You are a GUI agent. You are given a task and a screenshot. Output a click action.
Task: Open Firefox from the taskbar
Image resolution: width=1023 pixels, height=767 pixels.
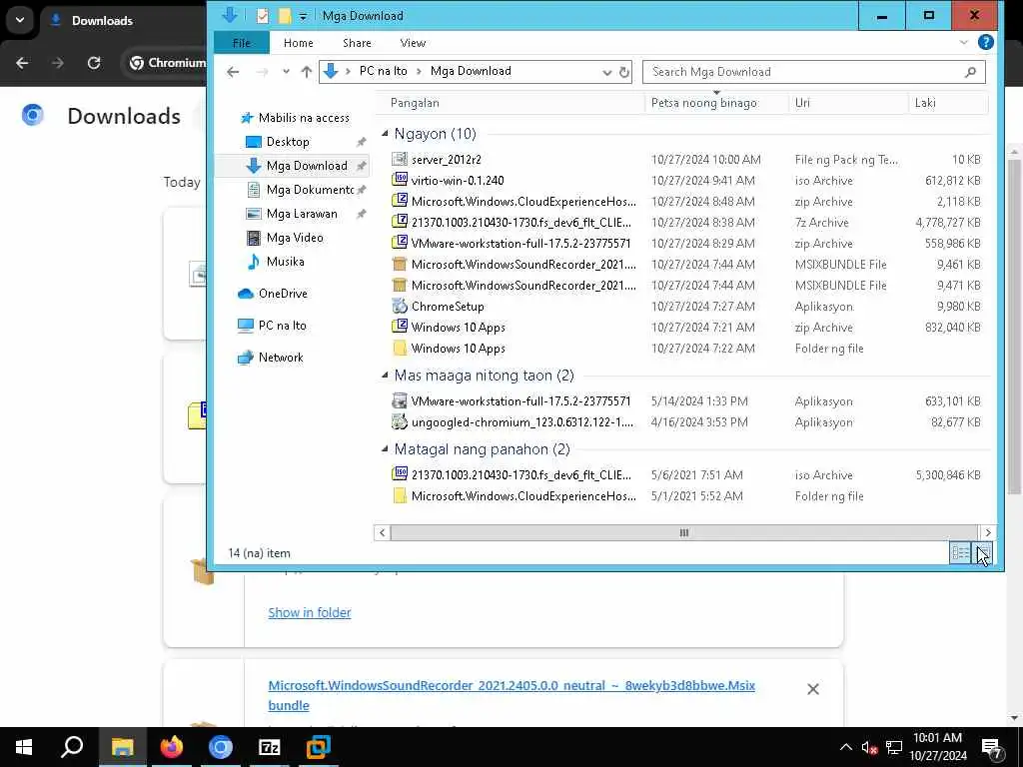172,747
